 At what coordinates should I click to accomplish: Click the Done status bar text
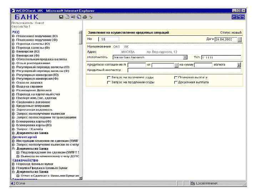21,183
